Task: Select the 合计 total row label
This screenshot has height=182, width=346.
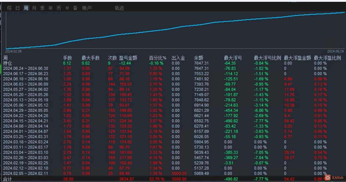Action: [x=7, y=179]
